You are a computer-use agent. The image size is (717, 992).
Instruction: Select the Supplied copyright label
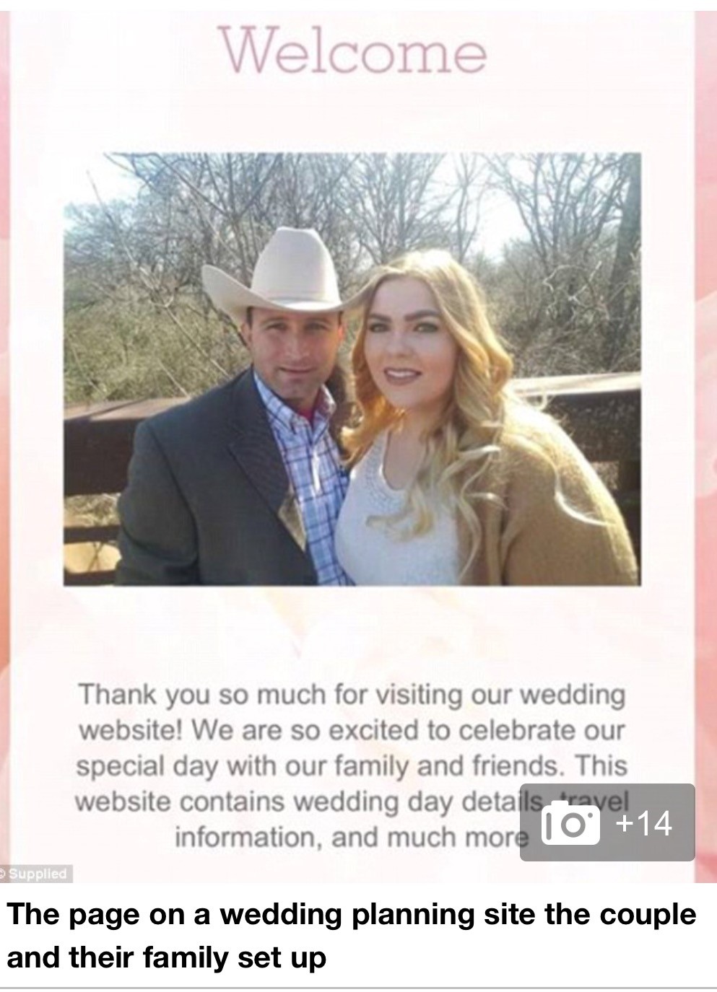tap(35, 874)
